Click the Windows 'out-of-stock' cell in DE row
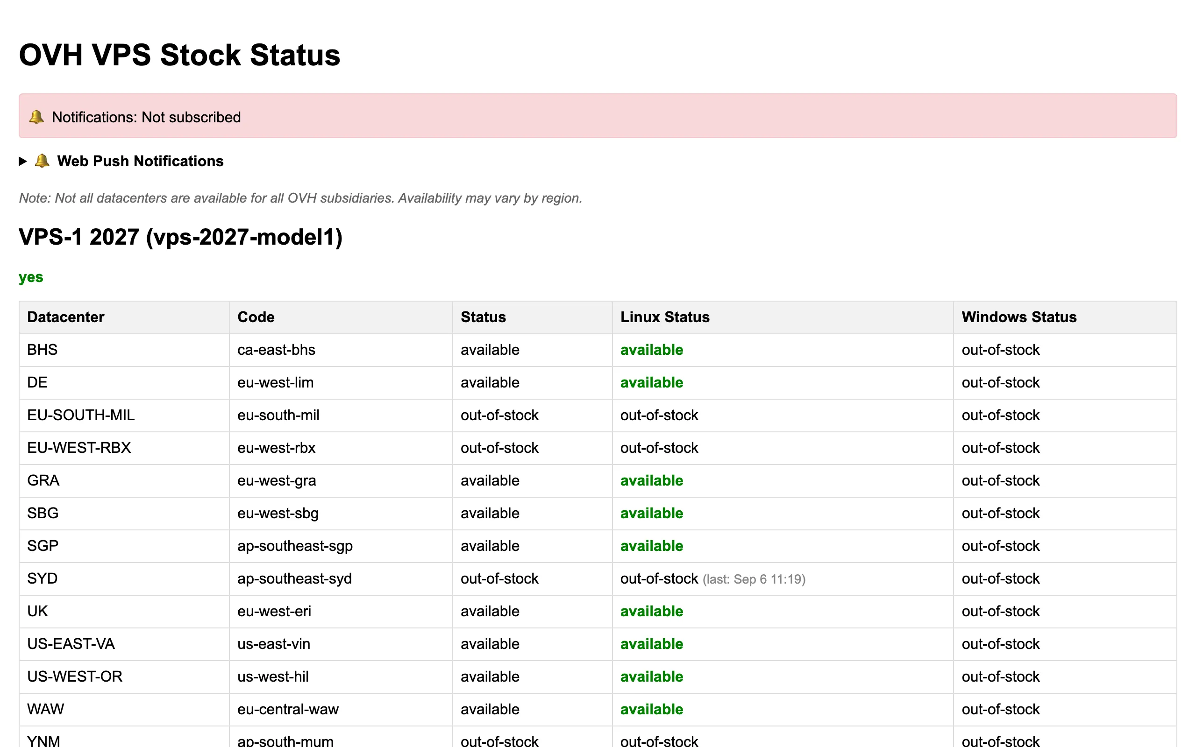The width and height of the screenshot is (1196, 747). coord(1065,382)
